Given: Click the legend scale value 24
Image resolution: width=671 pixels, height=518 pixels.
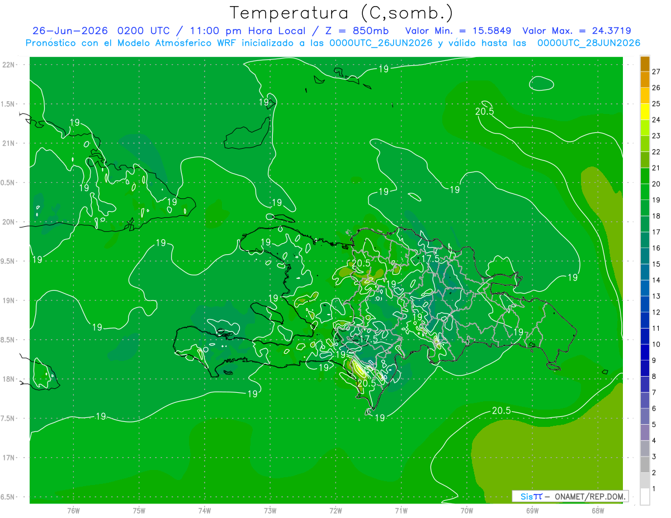Looking at the screenshot, I should pyautogui.click(x=656, y=120).
